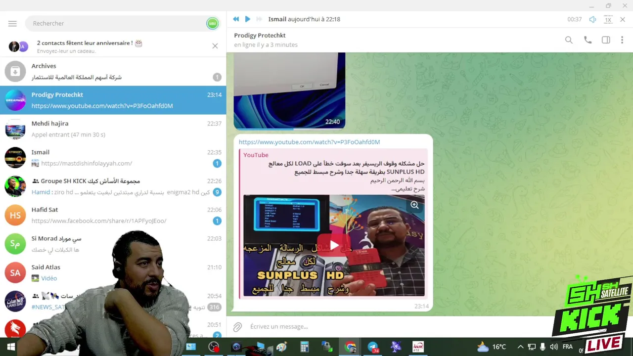
Task: Click the Hafid Sat HS avatar
Action: 15,215
